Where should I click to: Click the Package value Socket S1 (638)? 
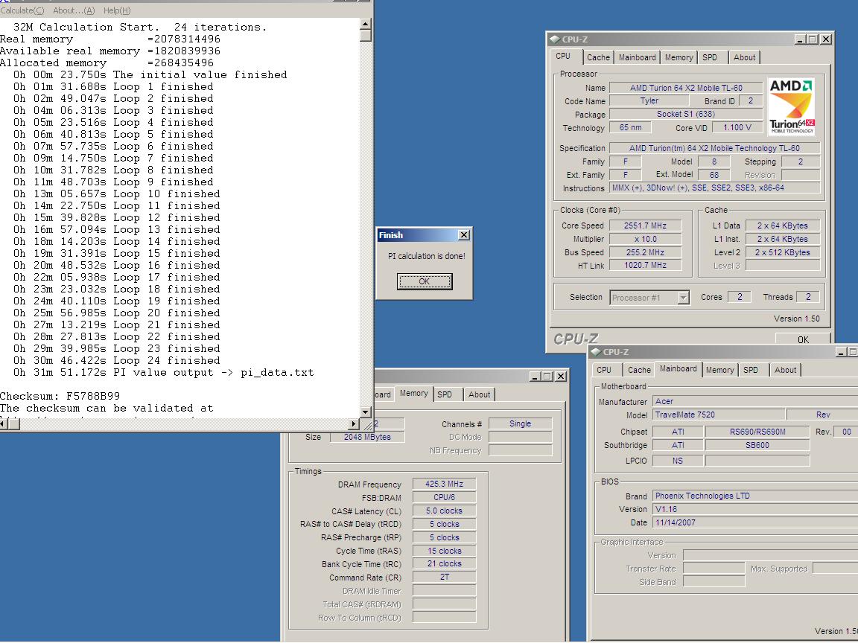click(x=686, y=114)
